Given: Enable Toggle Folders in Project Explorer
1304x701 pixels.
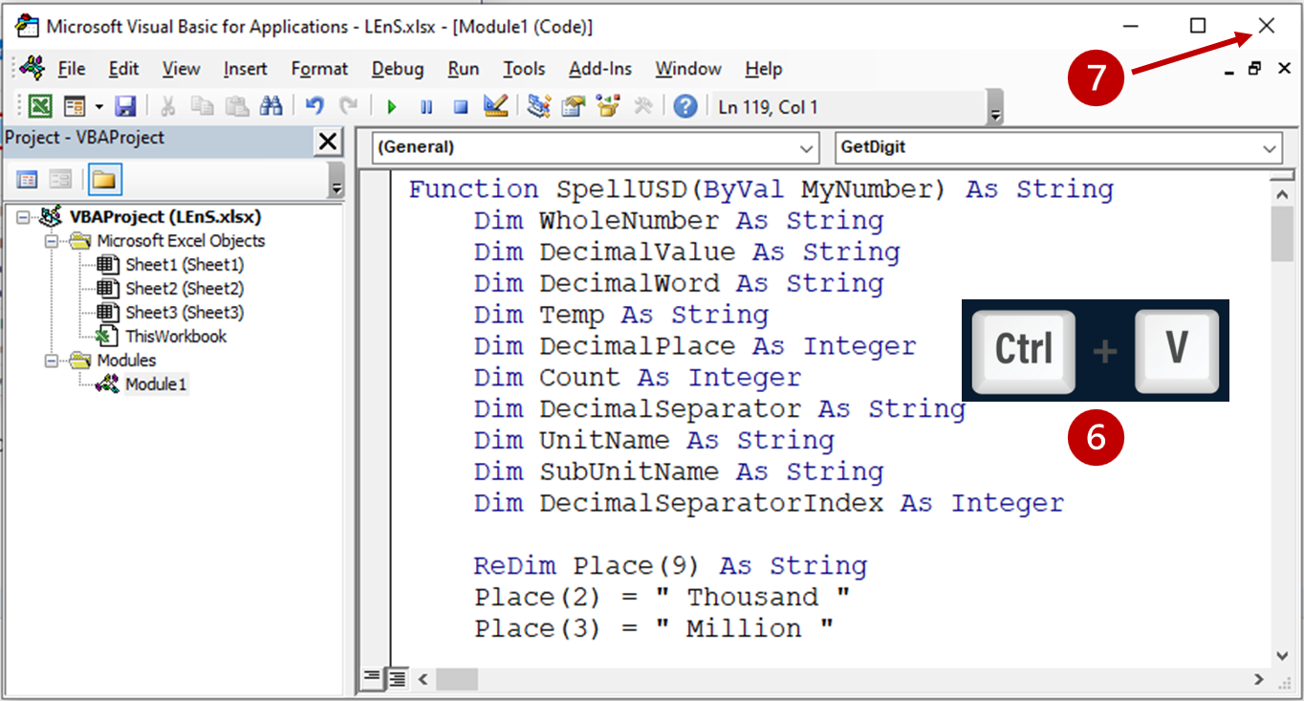Looking at the screenshot, I should coord(104,179).
